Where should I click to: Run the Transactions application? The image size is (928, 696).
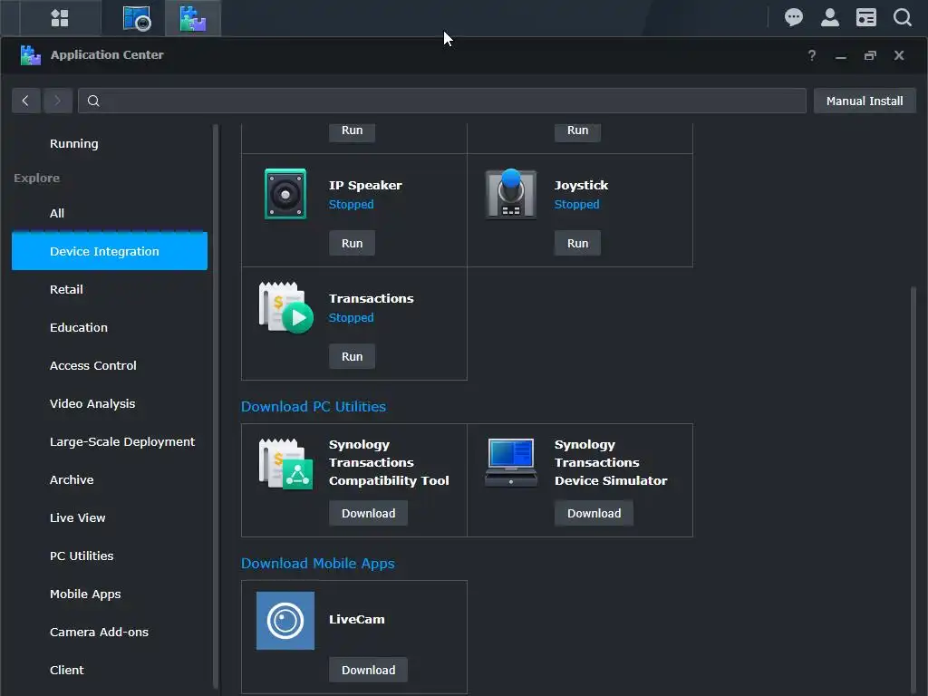(353, 356)
